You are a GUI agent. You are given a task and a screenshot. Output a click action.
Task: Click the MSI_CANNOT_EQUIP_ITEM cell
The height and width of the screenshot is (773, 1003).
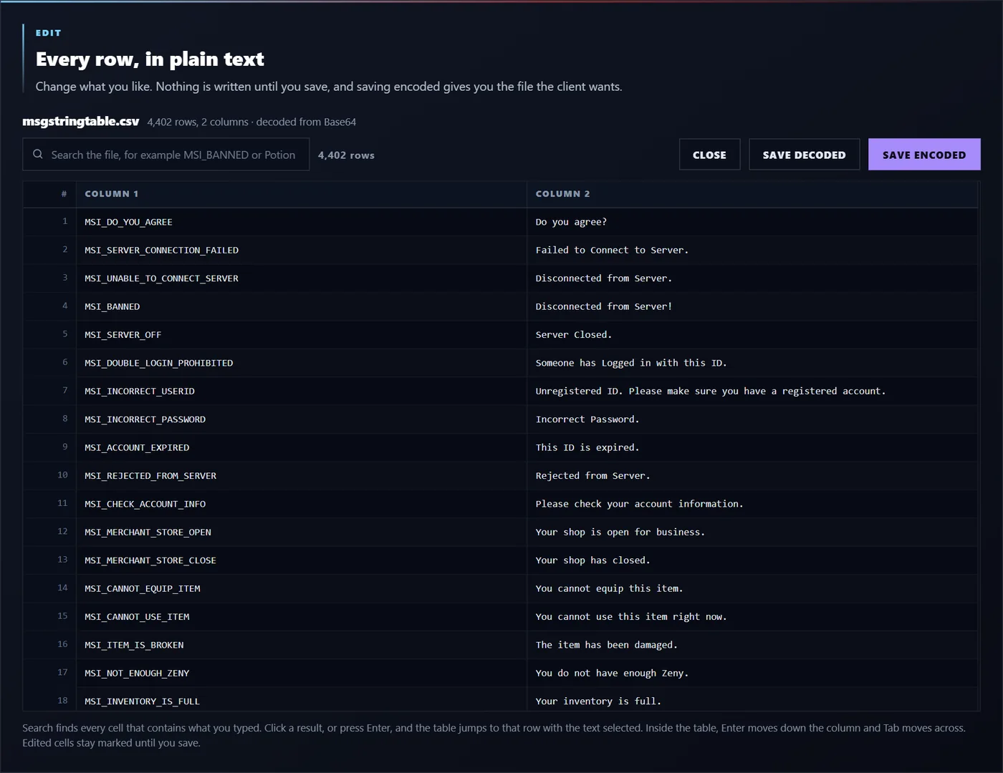coord(302,588)
